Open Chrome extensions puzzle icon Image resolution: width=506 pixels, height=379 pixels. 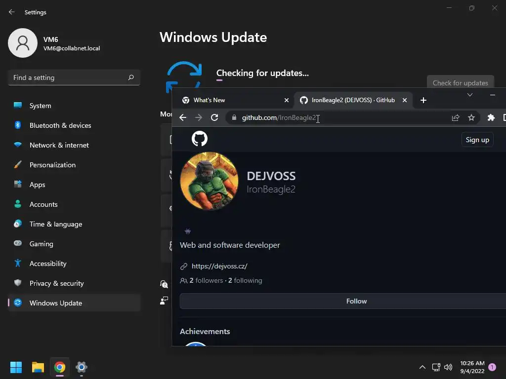pos(491,117)
